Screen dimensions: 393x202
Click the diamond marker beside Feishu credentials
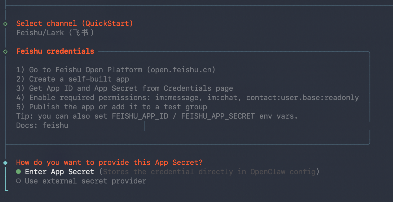5,52
